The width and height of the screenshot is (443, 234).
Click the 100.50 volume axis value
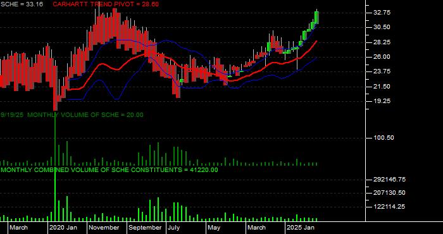pos(383,138)
